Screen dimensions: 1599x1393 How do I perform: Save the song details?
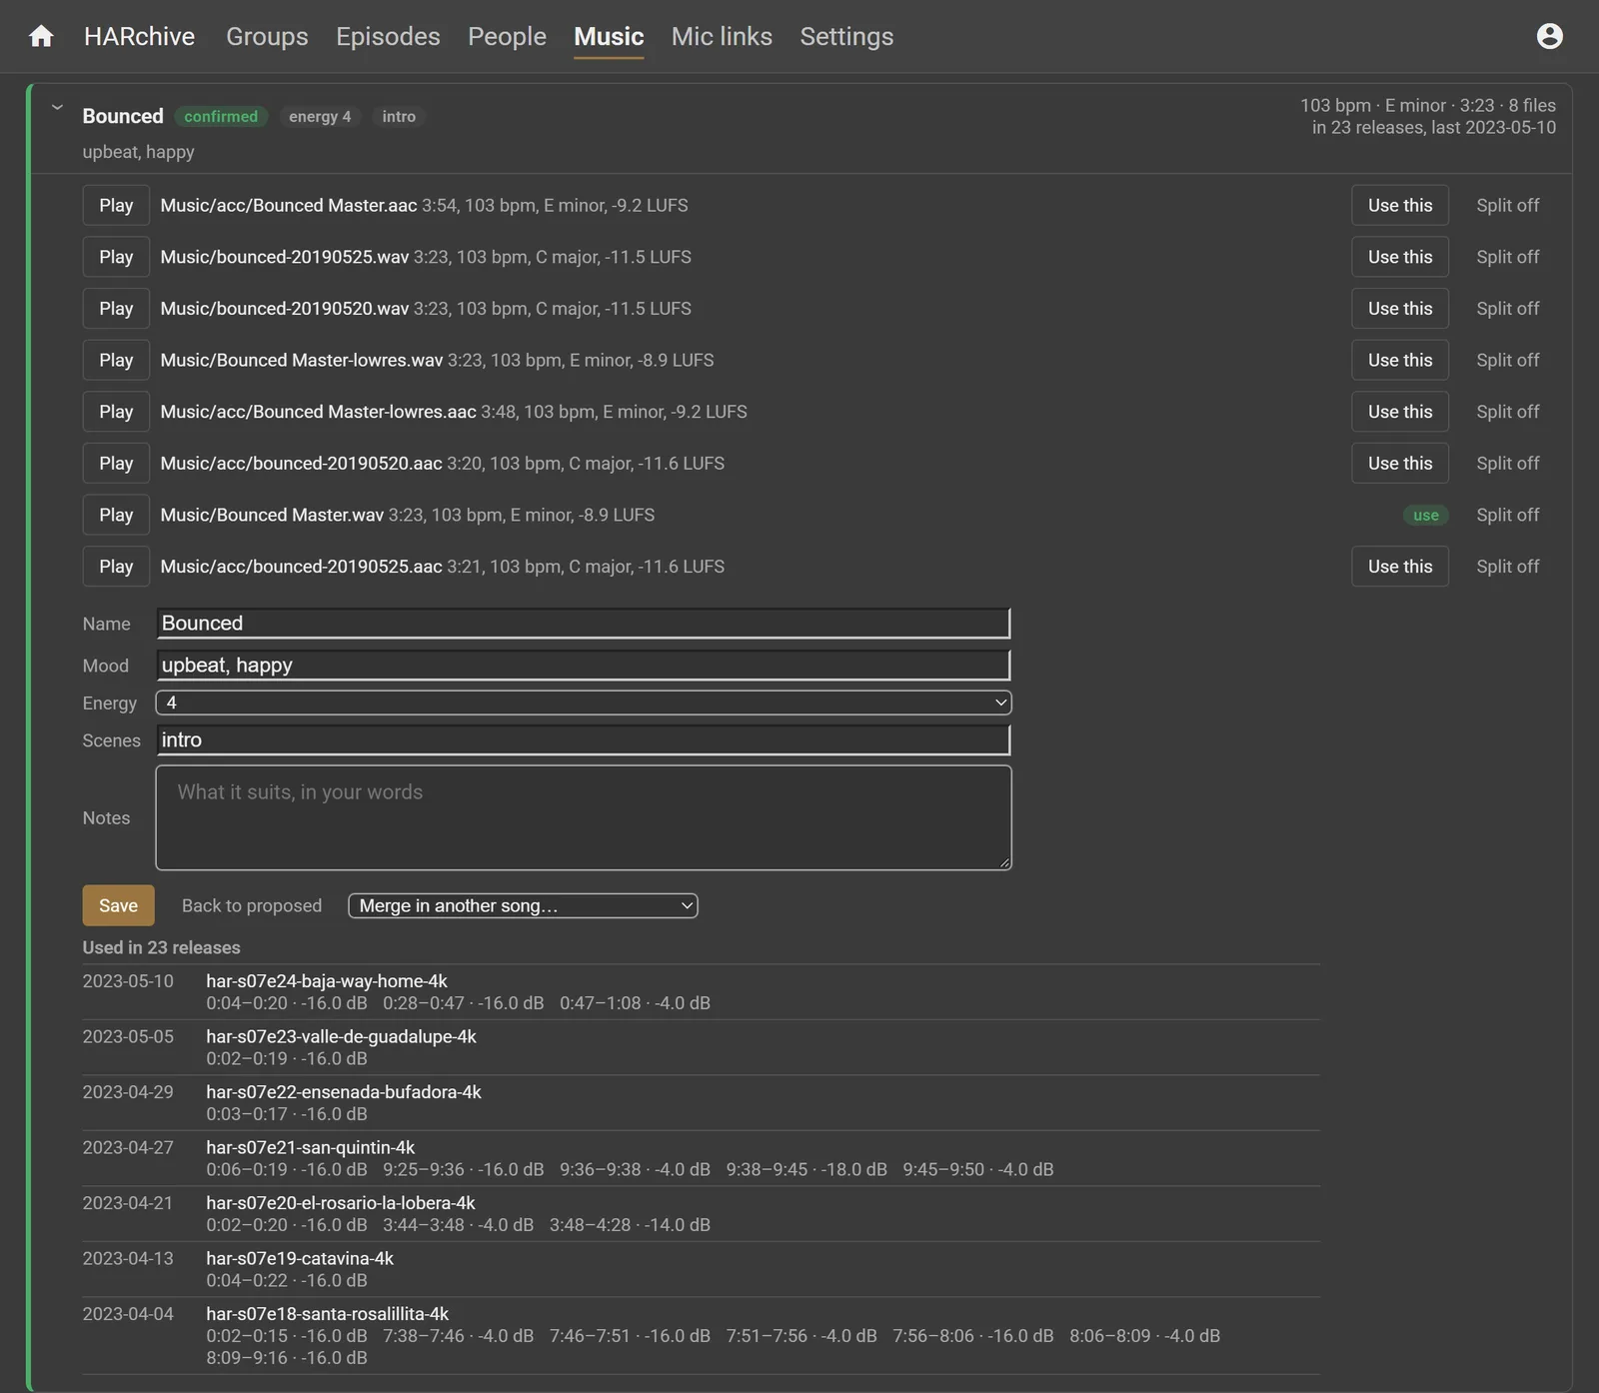[118, 905]
